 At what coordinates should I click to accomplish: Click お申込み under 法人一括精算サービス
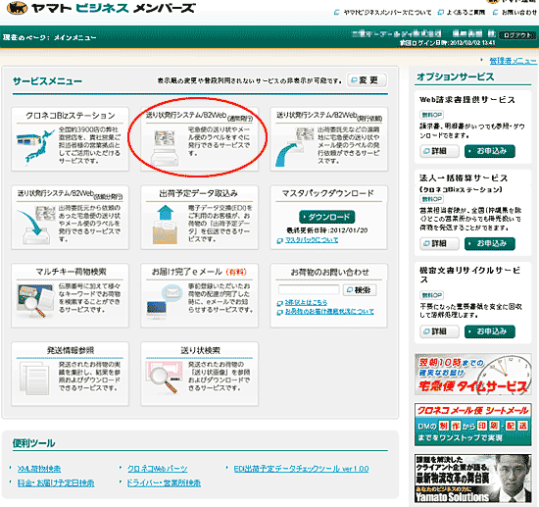pyautogui.click(x=489, y=243)
